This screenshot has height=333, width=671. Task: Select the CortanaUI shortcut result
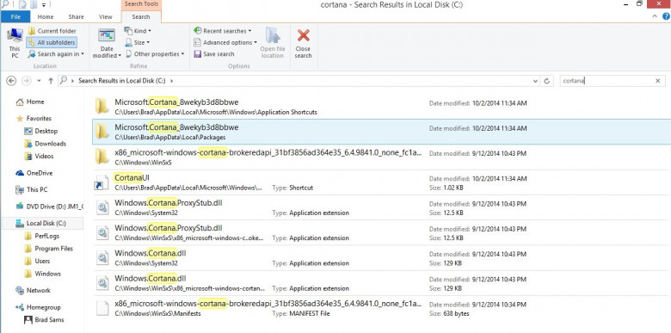click(x=382, y=182)
